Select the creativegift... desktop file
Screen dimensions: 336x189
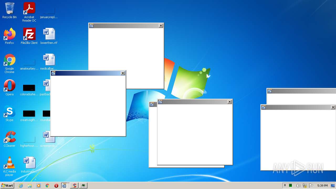(x=29, y=115)
